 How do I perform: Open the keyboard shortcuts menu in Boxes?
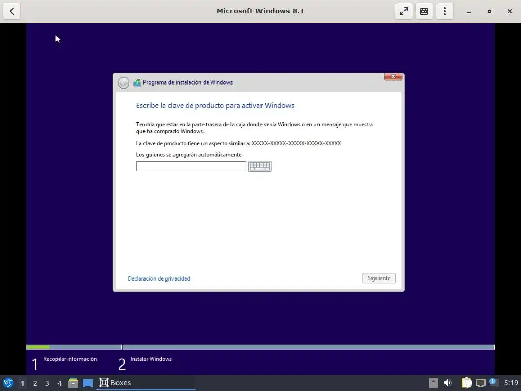(x=424, y=11)
